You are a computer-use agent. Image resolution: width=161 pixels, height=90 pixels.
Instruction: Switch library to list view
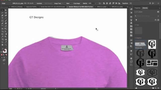pos(158,20)
